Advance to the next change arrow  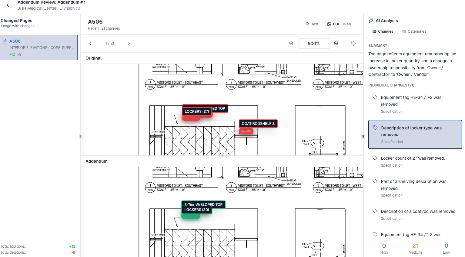pos(129,44)
